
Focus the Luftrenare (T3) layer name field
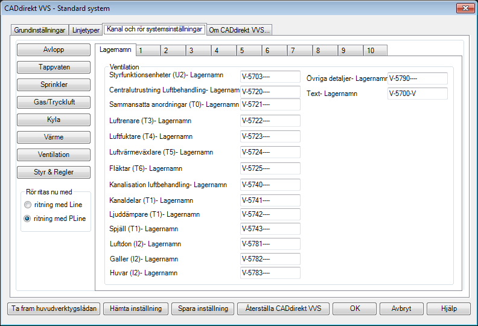(270, 121)
